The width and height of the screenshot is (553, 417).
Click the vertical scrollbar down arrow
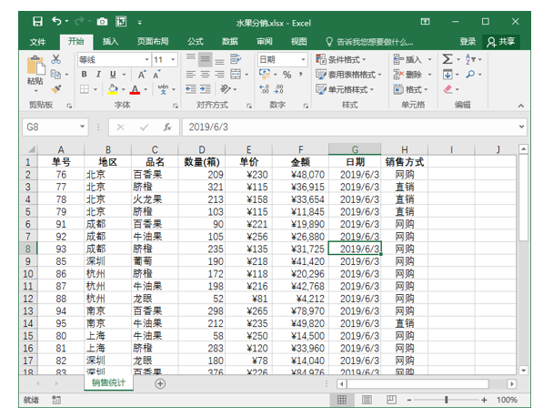tap(523, 371)
